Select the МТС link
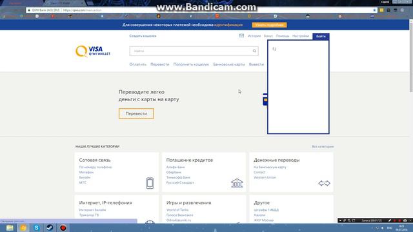 pos(83,182)
